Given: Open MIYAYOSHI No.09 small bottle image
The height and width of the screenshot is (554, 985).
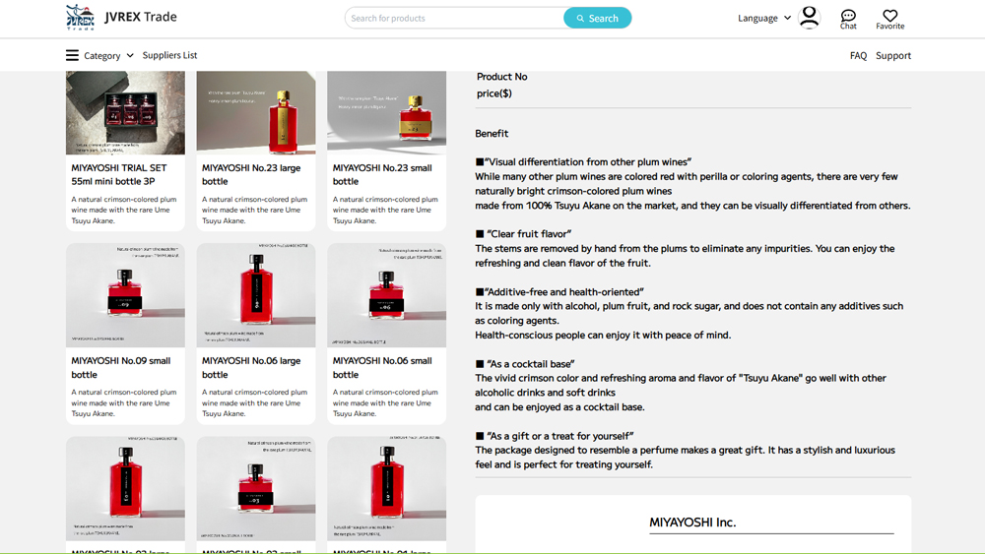Looking at the screenshot, I should [126, 295].
